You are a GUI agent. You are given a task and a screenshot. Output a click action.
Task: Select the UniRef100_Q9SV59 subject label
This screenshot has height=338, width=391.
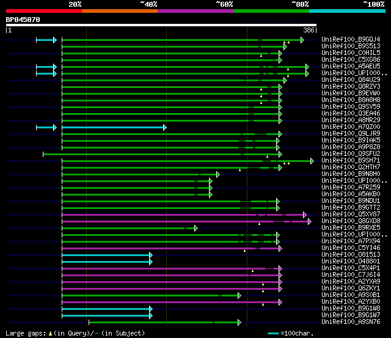[351, 107]
